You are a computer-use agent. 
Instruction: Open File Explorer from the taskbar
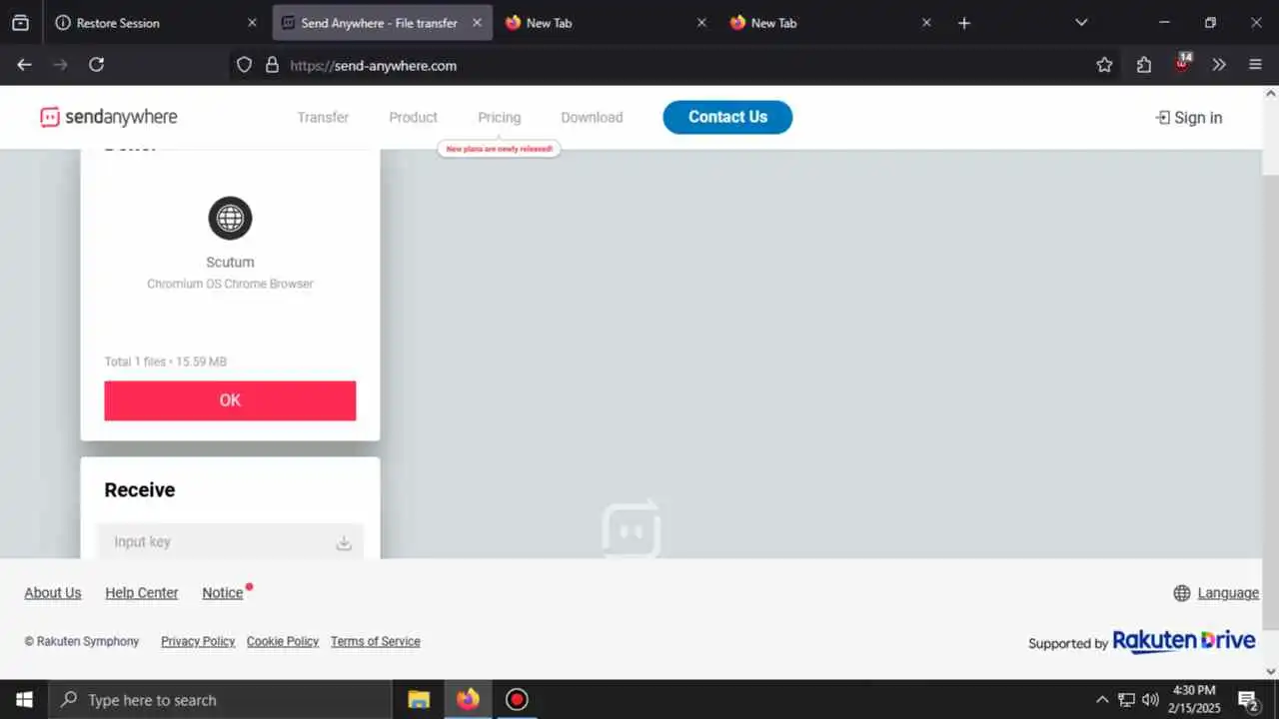419,699
